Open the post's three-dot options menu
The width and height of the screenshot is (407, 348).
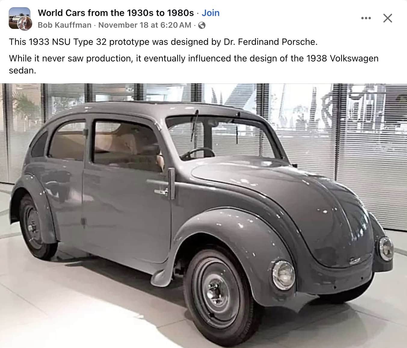pos(366,18)
